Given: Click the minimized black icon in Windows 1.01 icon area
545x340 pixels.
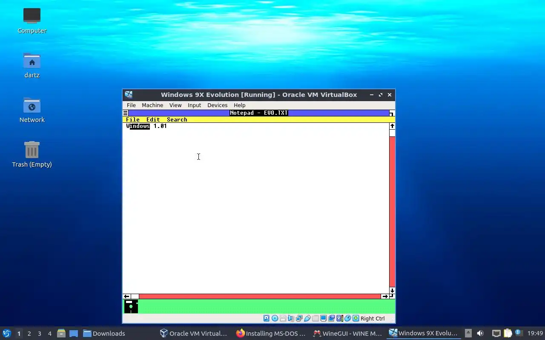Looking at the screenshot, I should click(x=131, y=306).
